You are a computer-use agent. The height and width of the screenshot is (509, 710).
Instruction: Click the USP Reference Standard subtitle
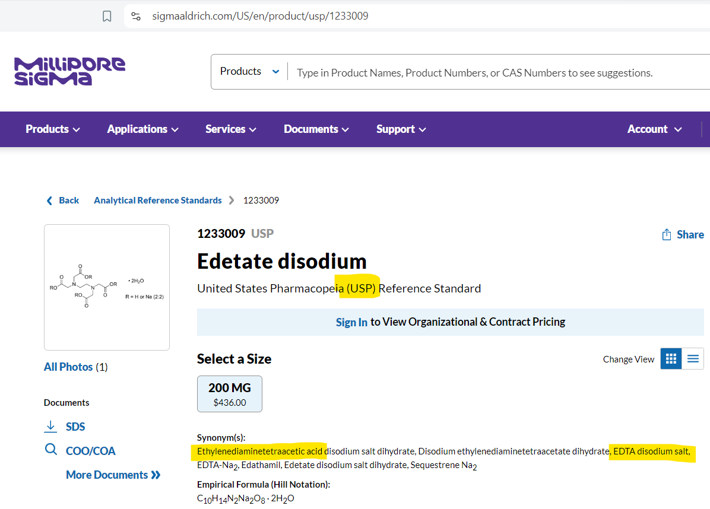(339, 288)
